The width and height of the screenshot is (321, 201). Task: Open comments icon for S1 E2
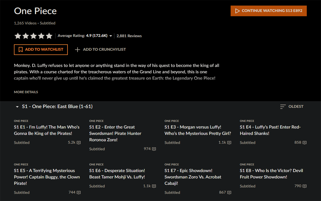point(154,149)
